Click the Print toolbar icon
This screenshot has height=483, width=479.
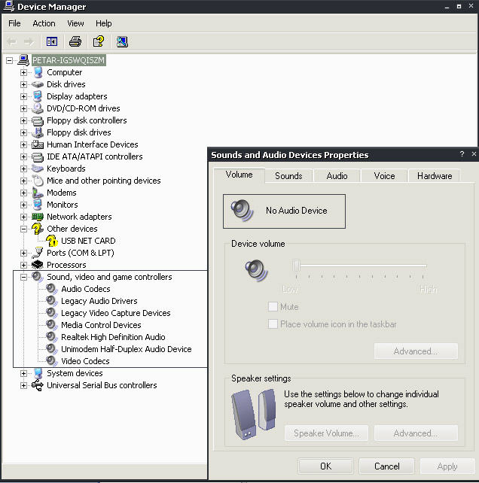click(x=75, y=41)
